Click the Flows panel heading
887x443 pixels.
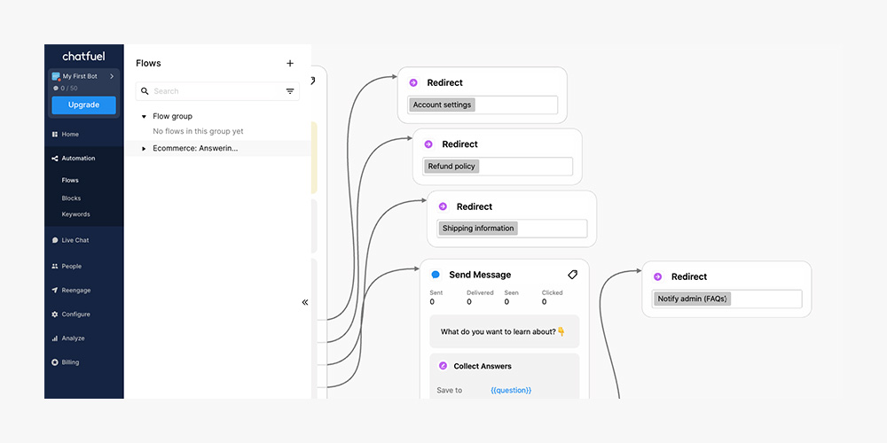(148, 63)
